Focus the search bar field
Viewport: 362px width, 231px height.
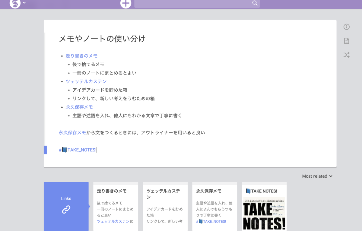(x=197, y=3)
